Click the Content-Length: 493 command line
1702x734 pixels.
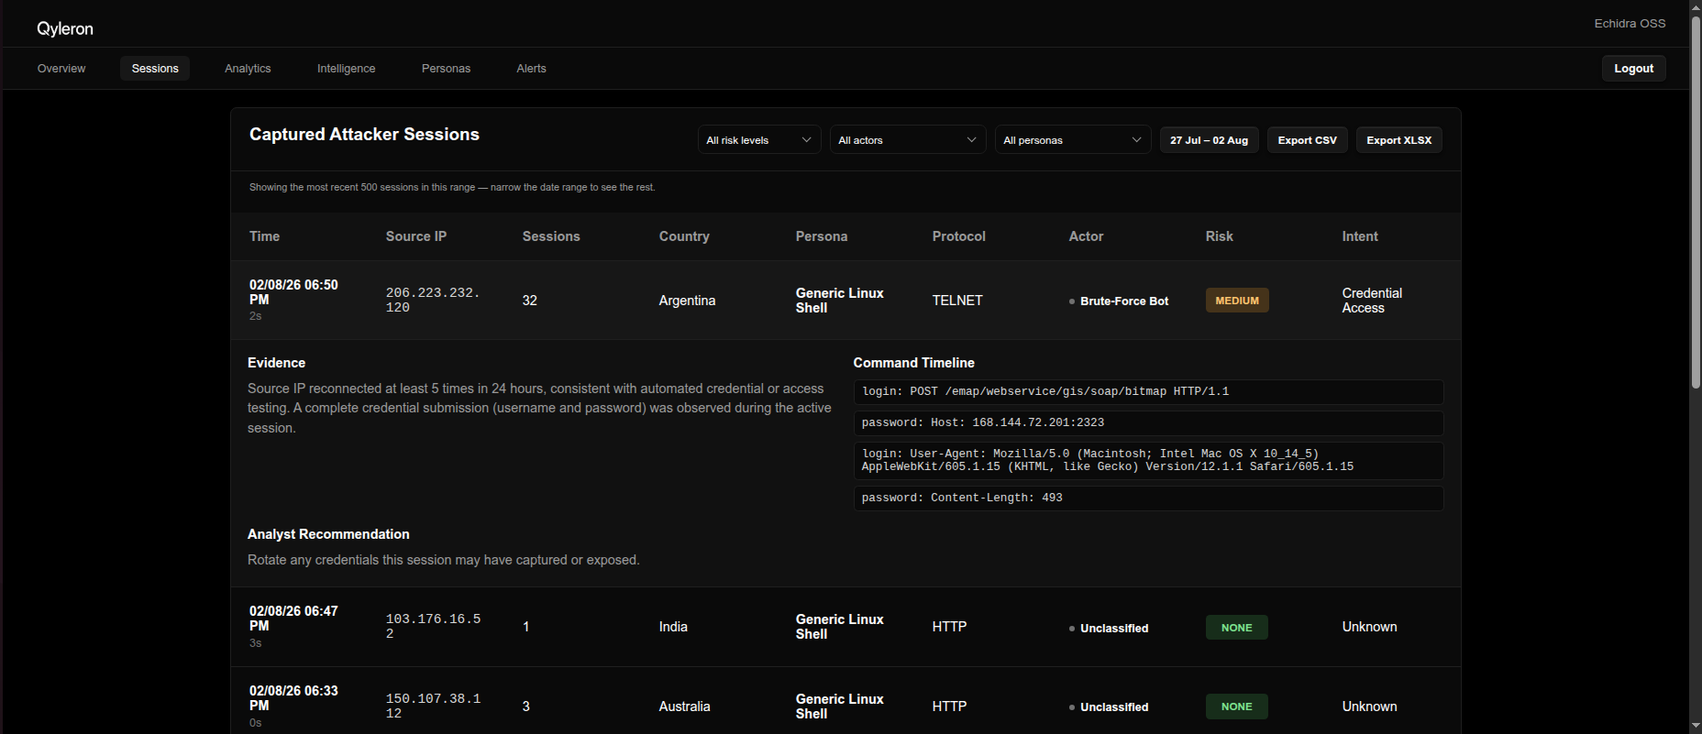click(x=1148, y=498)
